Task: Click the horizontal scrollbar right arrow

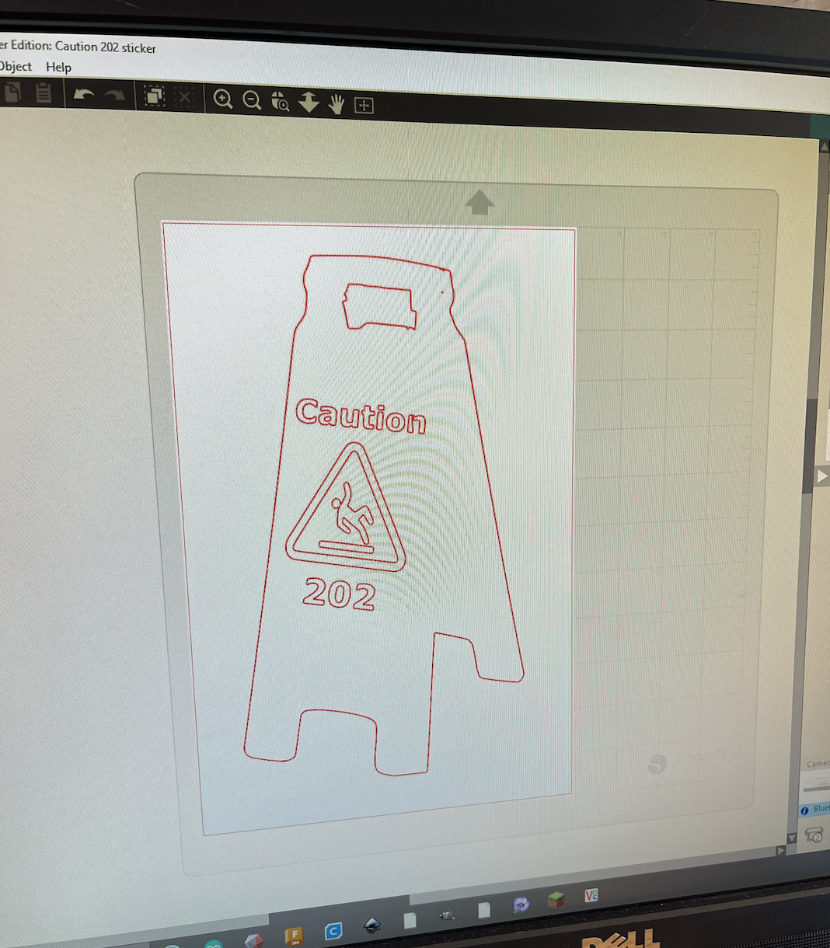Action: tap(781, 851)
